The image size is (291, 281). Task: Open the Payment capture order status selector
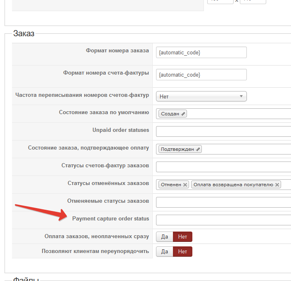click(x=223, y=220)
